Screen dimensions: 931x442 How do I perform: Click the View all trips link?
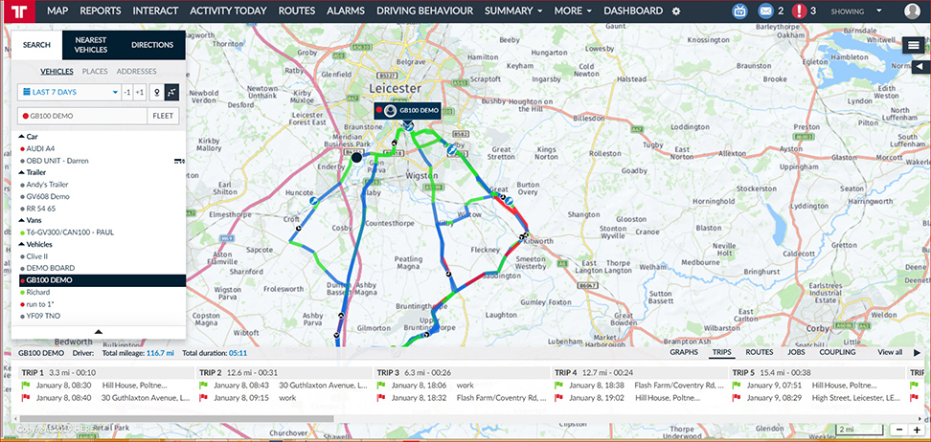890,352
